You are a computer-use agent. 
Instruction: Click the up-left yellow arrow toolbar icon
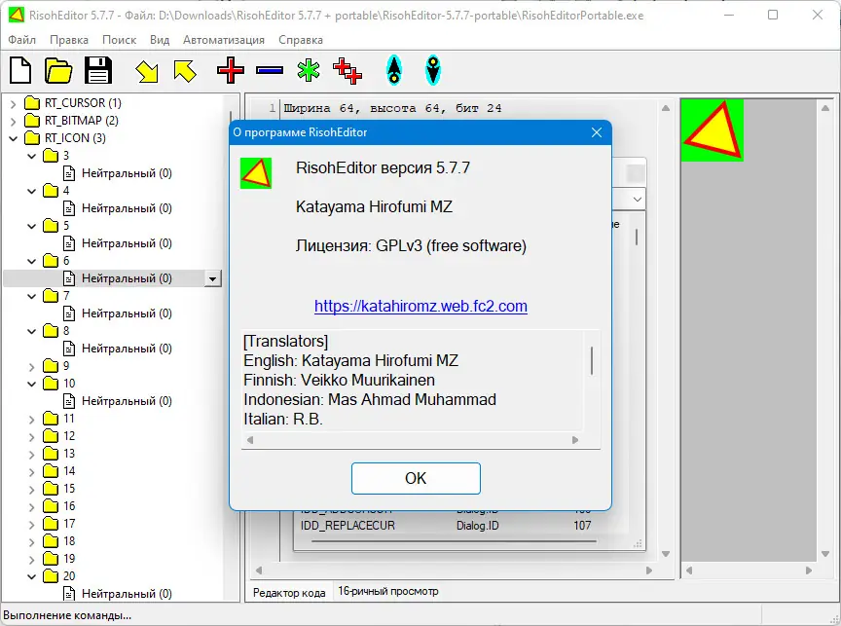pos(185,71)
